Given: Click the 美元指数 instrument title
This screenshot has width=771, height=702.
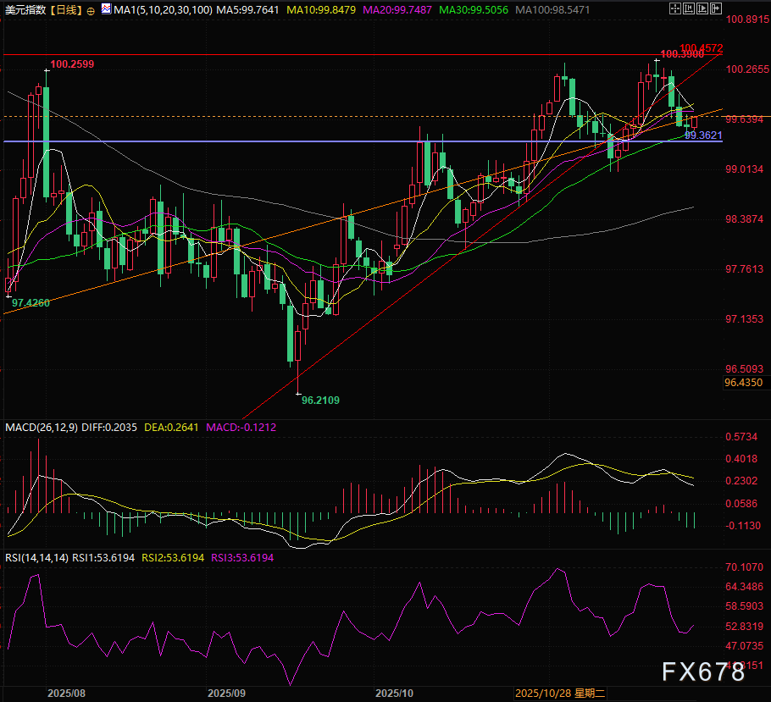Looking at the screenshot, I should pyautogui.click(x=25, y=8).
